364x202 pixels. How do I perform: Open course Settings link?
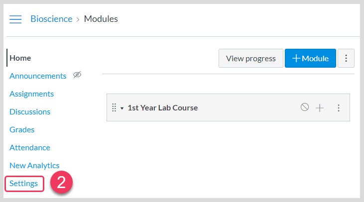tap(23, 184)
